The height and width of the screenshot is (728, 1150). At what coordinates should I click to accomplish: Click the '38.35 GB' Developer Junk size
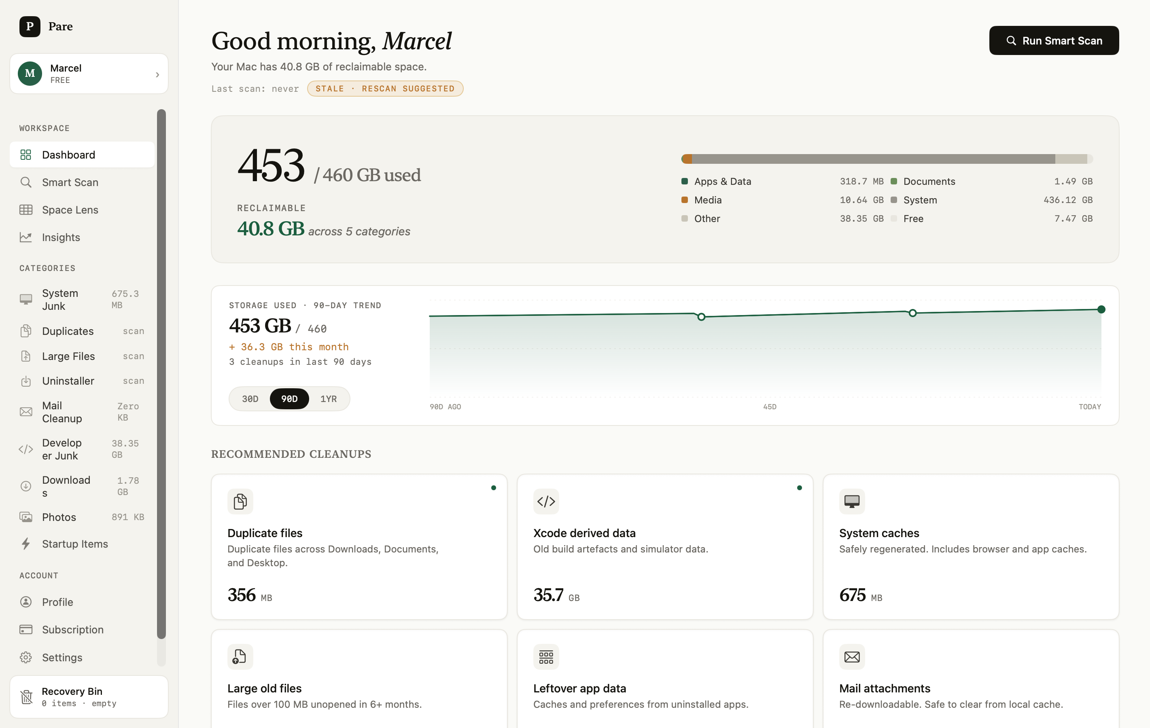tap(125, 449)
